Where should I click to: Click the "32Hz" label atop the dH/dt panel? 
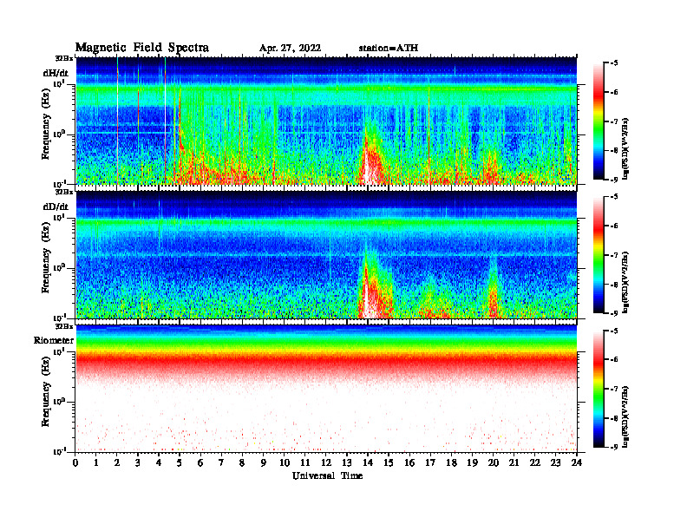64,58
